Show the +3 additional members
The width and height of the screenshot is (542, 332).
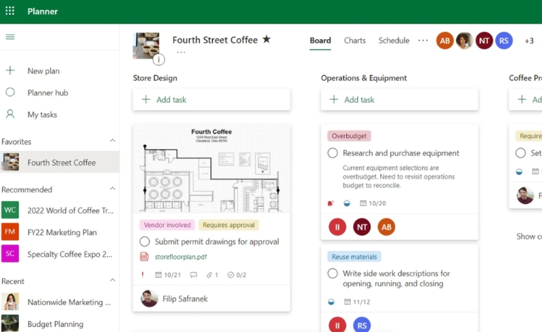click(x=529, y=41)
